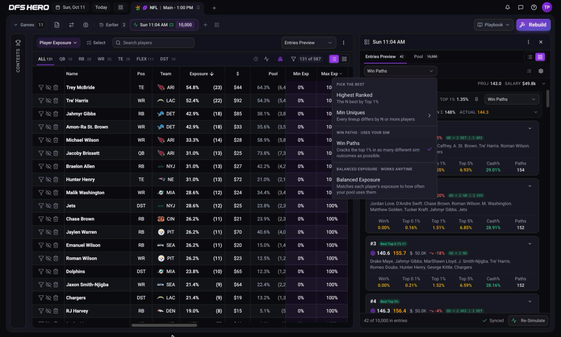Open Sun 11:04 AM panel more options
Screen dimensions: 561x337
click(x=528, y=42)
